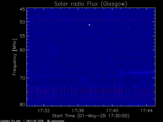Click the 17:32 time label
This screenshot has height=122, width=163.
(x=44, y=111)
